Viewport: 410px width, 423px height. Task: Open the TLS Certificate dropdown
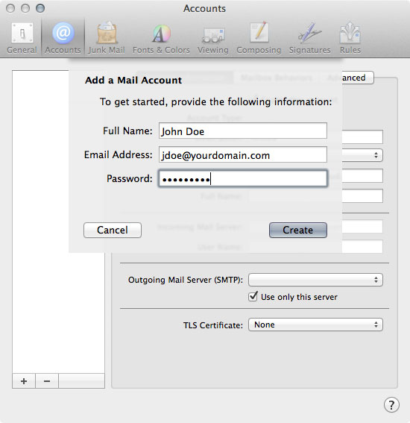pyautogui.click(x=315, y=325)
